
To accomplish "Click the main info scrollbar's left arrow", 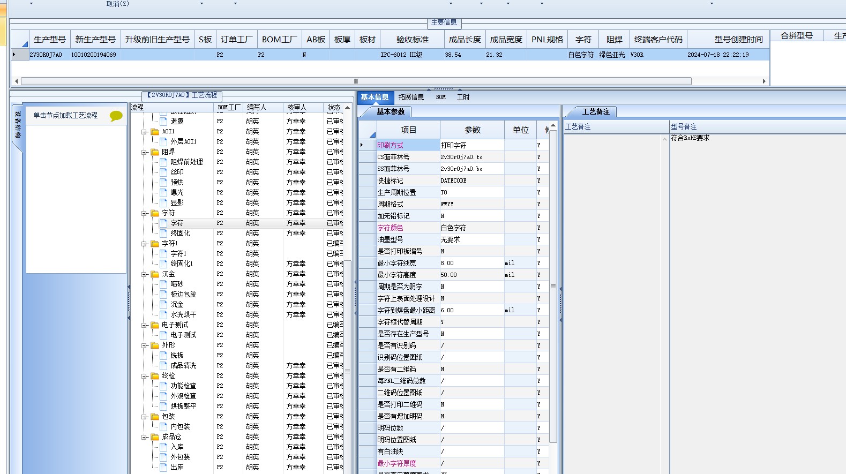I will [x=17, y=81].
